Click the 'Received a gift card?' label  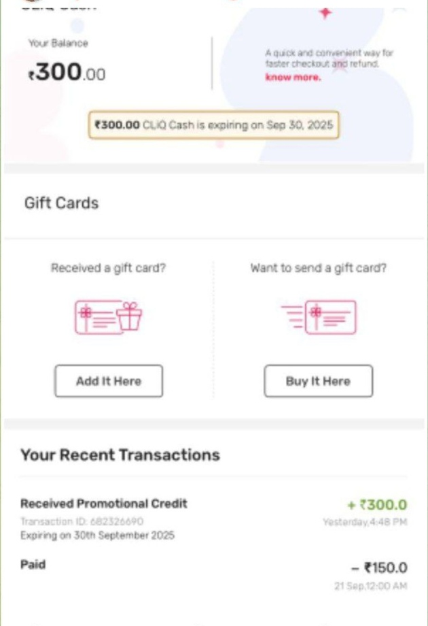[x=108, y=268]
